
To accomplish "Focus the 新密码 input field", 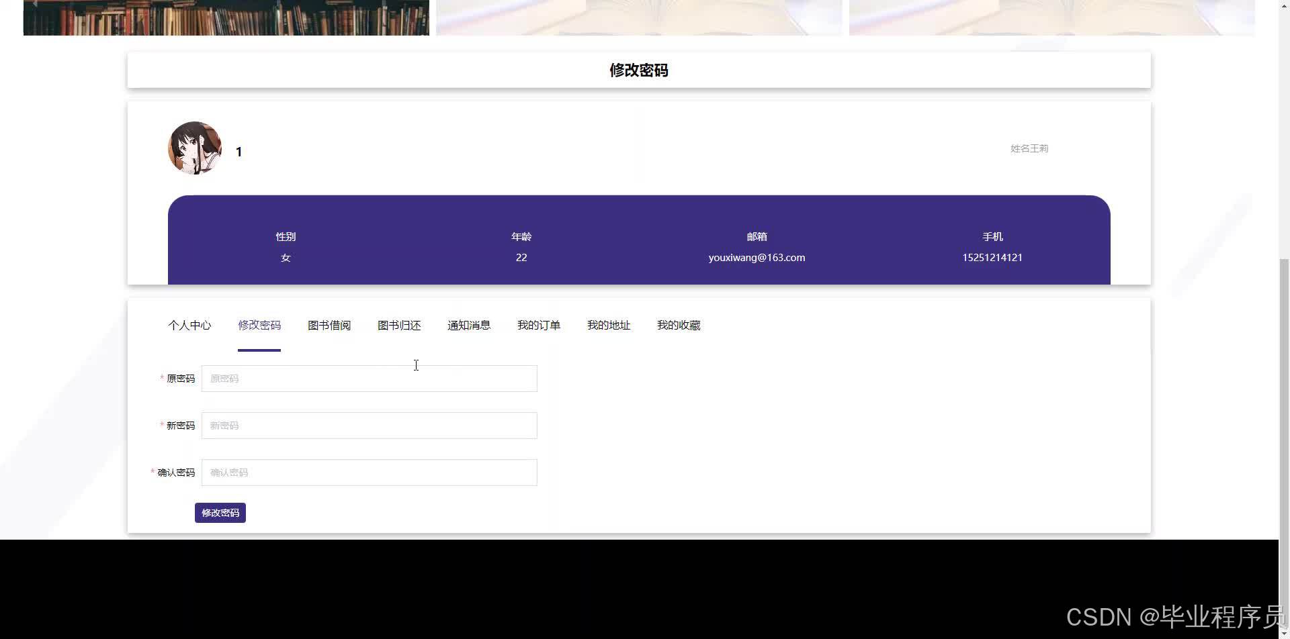I will point(370,426).
